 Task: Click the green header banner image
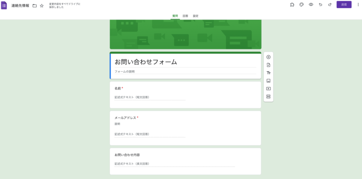(186, 34)
